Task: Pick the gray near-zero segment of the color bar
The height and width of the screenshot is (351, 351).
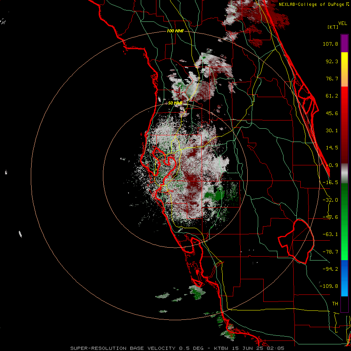Action: point(344,174)
